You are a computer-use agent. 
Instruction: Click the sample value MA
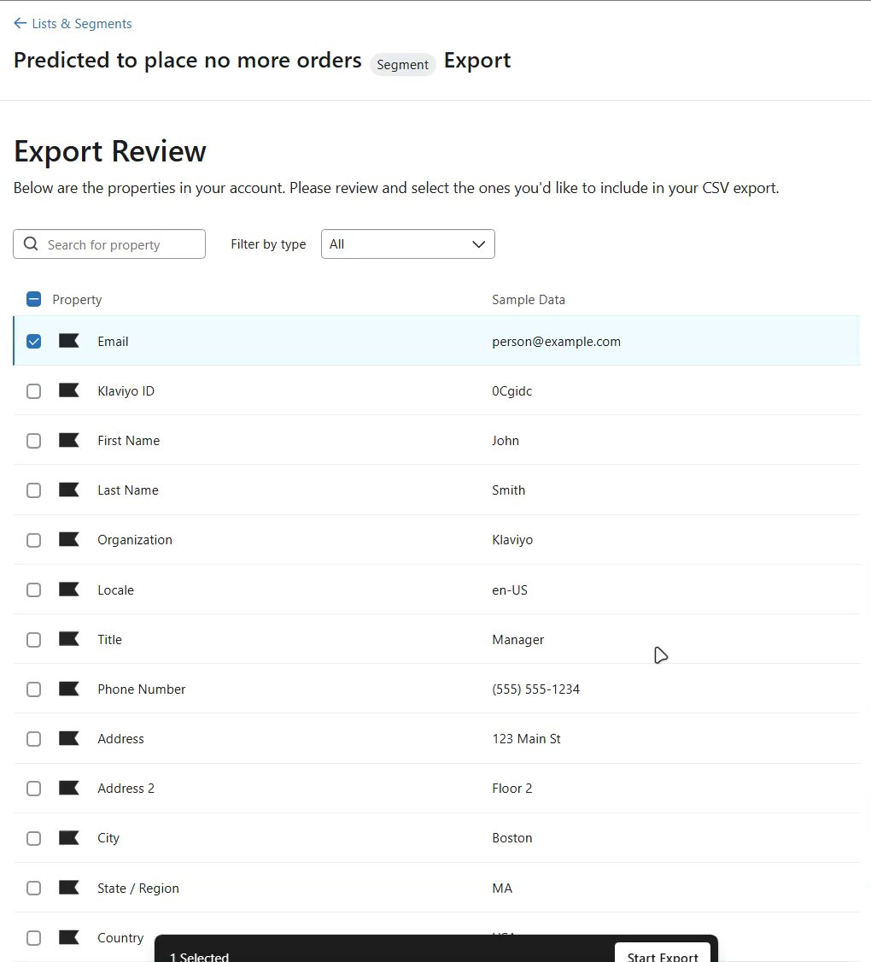coord(502,889)
